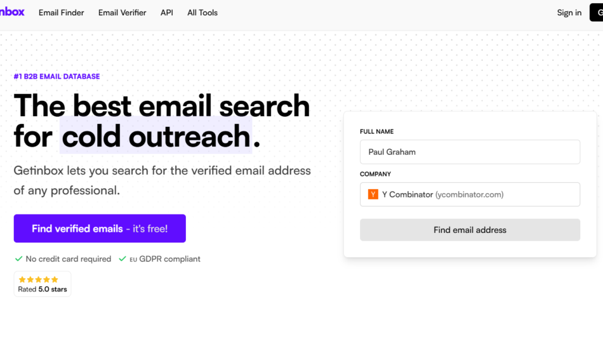
Task: Click the small EU label before GDPR
Action: [x=133, y=260]
